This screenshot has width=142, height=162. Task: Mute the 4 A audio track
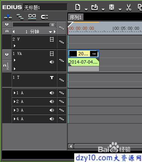click(52, 119)
